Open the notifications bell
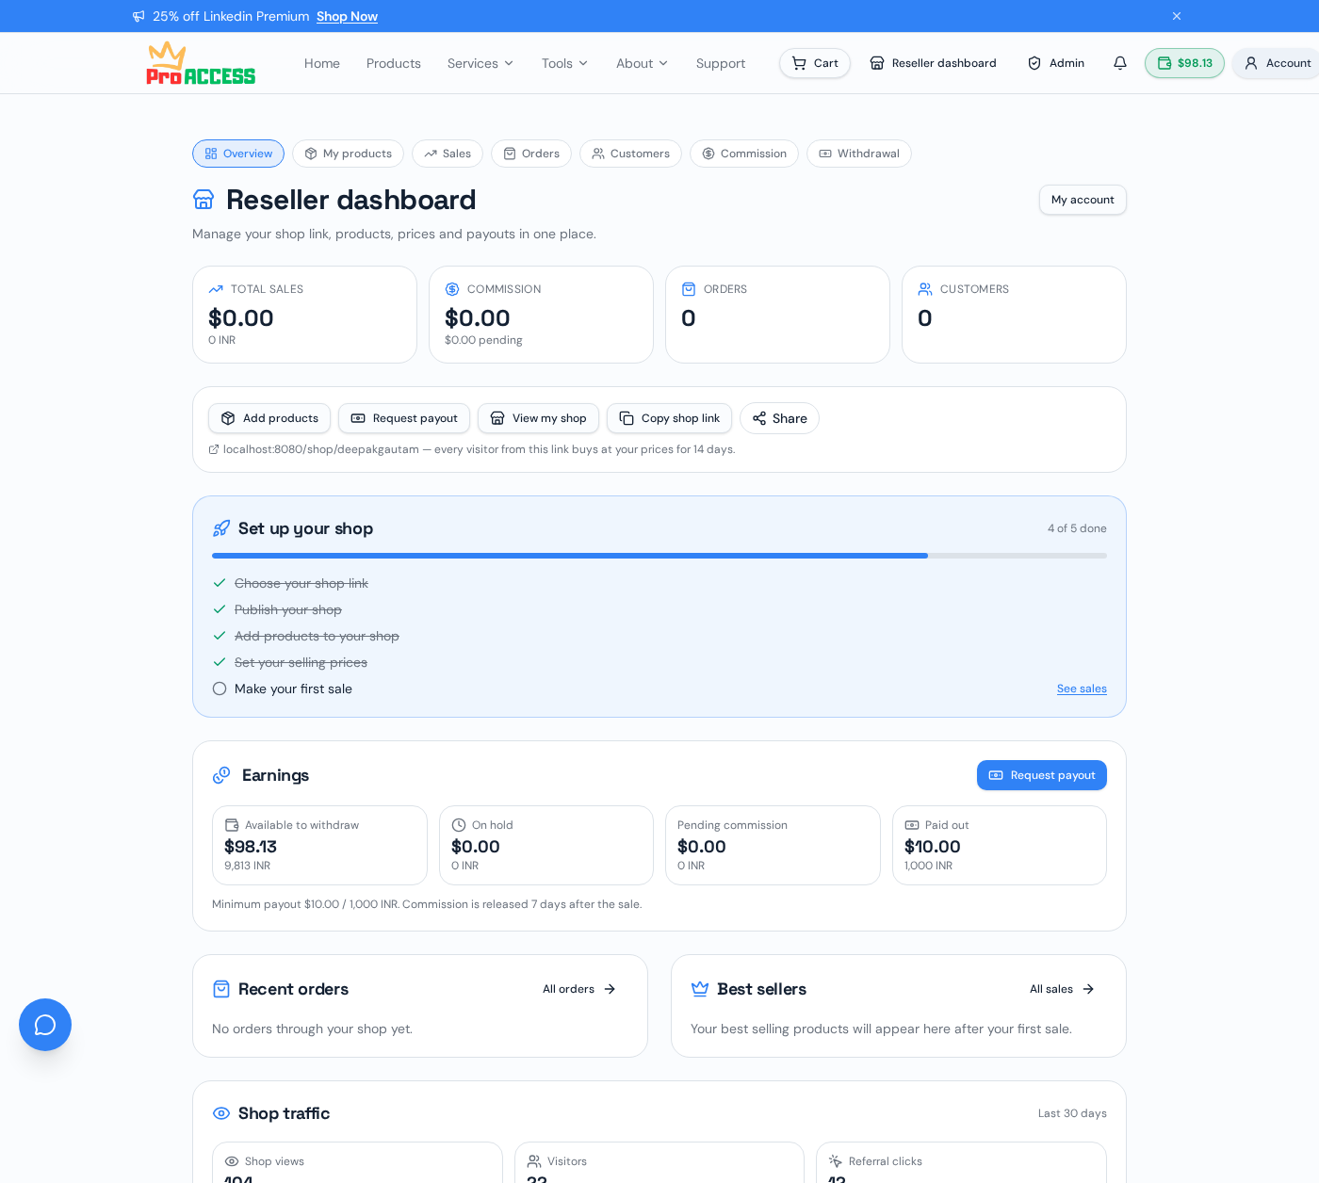The height and width of the screenshot is (1183, 1319). (1120, 63)
